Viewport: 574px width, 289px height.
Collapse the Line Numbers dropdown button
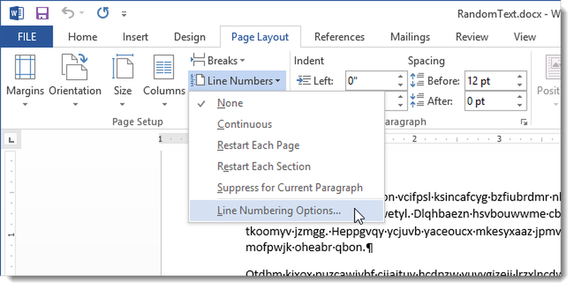[236, 81]
